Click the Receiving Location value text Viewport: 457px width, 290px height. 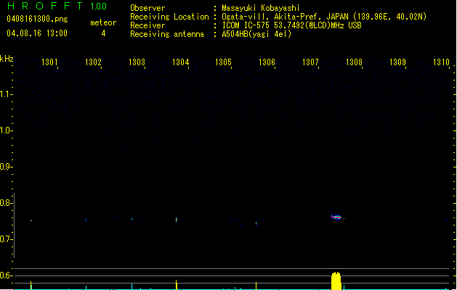[x=324, y=17]
